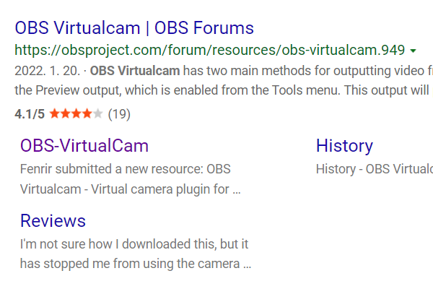Click 'I'm not sure how I downloaded this' snippet
This screenshot has width=433, height=289.
(x=134, y=244)
